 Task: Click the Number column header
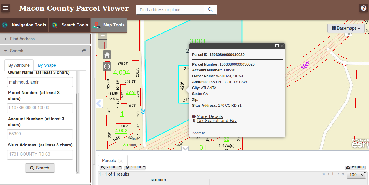(x=159, y=180)
